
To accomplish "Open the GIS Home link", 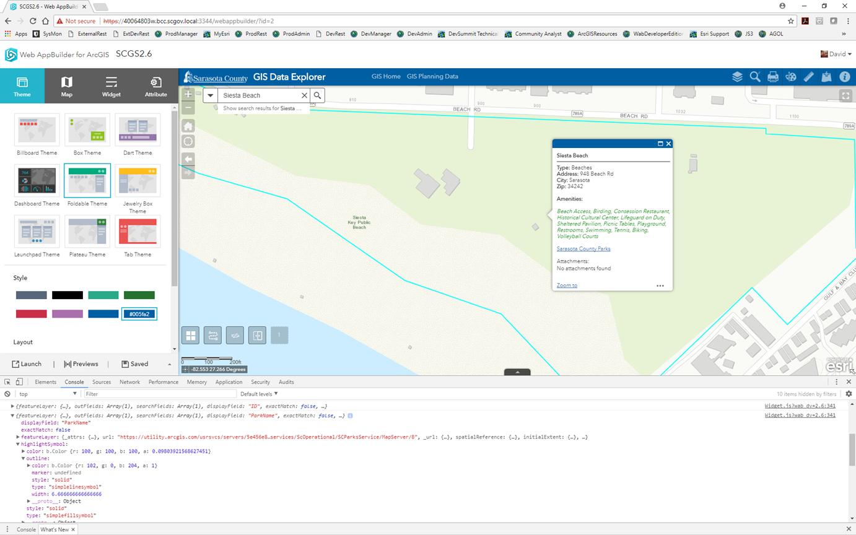I will click(x=386, y=77).
